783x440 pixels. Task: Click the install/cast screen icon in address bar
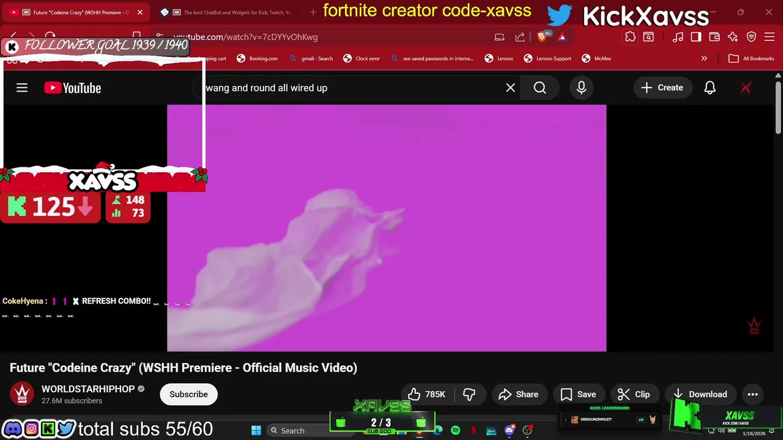[x=500, y=37]
